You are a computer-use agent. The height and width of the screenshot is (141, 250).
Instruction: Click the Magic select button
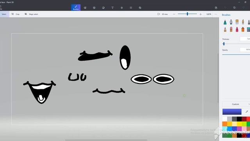(31, 14)
